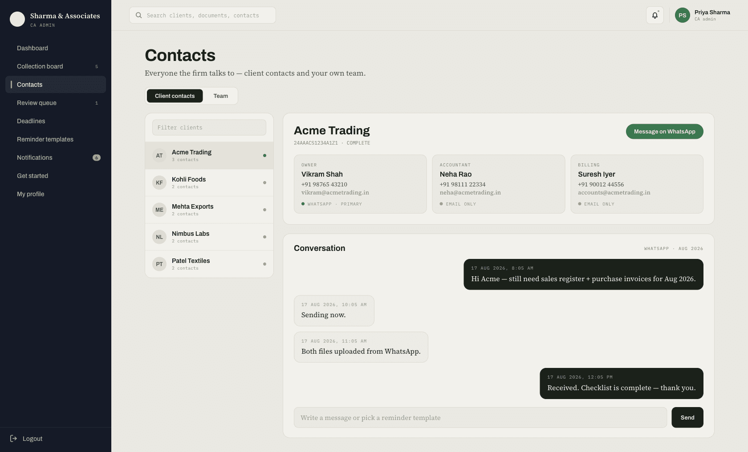The width and height of the screenshot is (748, 452).
Task: Select the ME avatar for Mehta Exports
Action: [159, 210]
